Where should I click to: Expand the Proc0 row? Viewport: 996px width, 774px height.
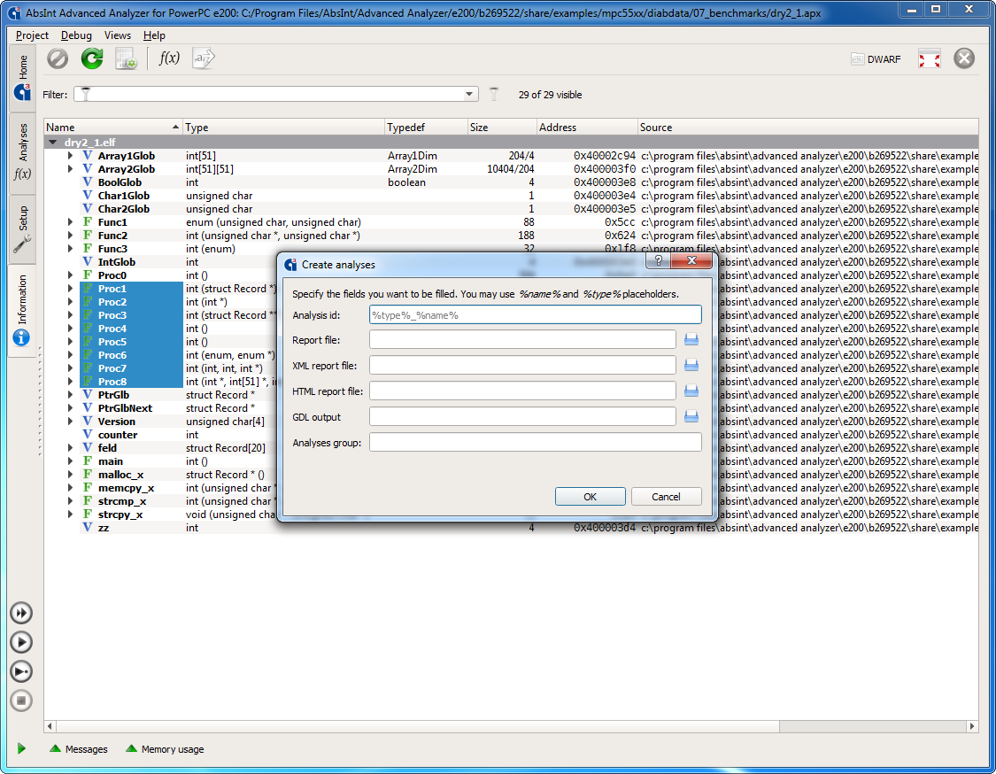(x=71, y=275)
